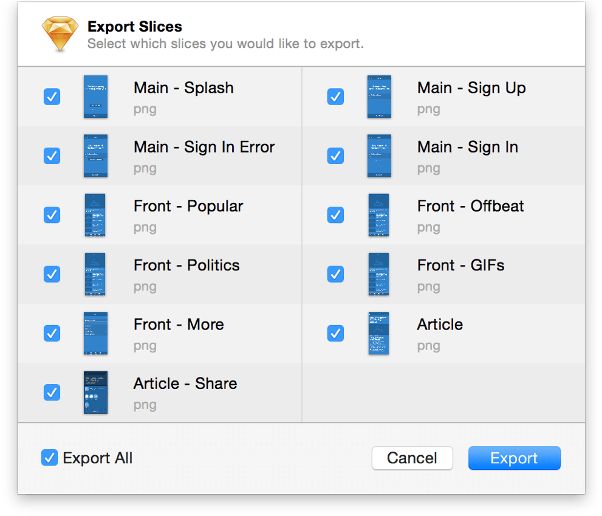Deselect the Front - Politics slice checkbox
This screenshot has width=602, height=516.
tap(52, 274)
